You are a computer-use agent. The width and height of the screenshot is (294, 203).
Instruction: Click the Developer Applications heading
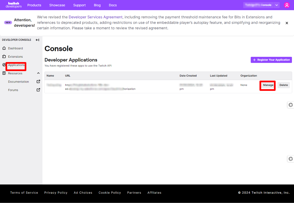(x=71, y=60)
